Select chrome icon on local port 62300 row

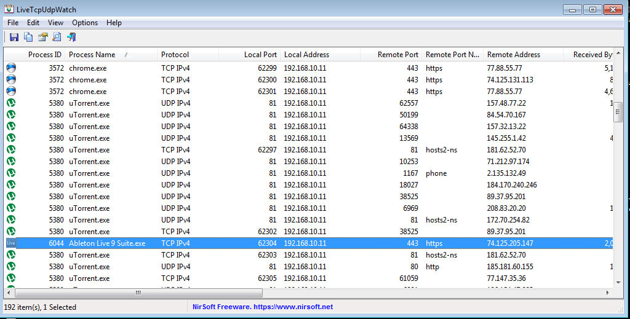pos(11,79)
